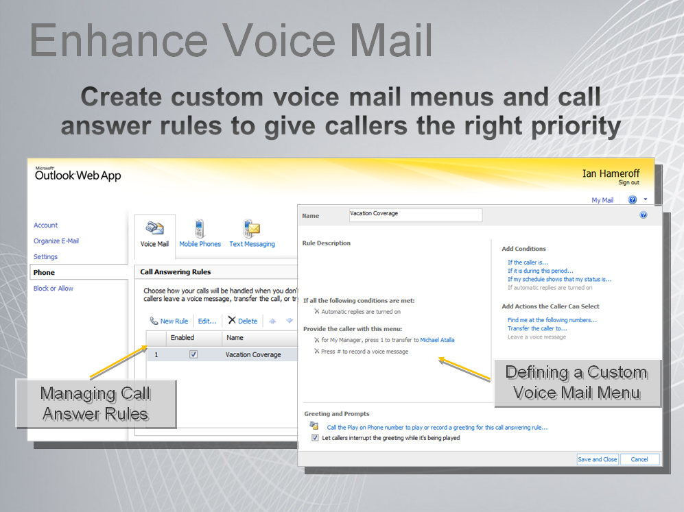This screenshot has width=684, height=512.
Task: Click the 'If the caller is...' link
Action: pyautogui.click(x=528, y=263)
